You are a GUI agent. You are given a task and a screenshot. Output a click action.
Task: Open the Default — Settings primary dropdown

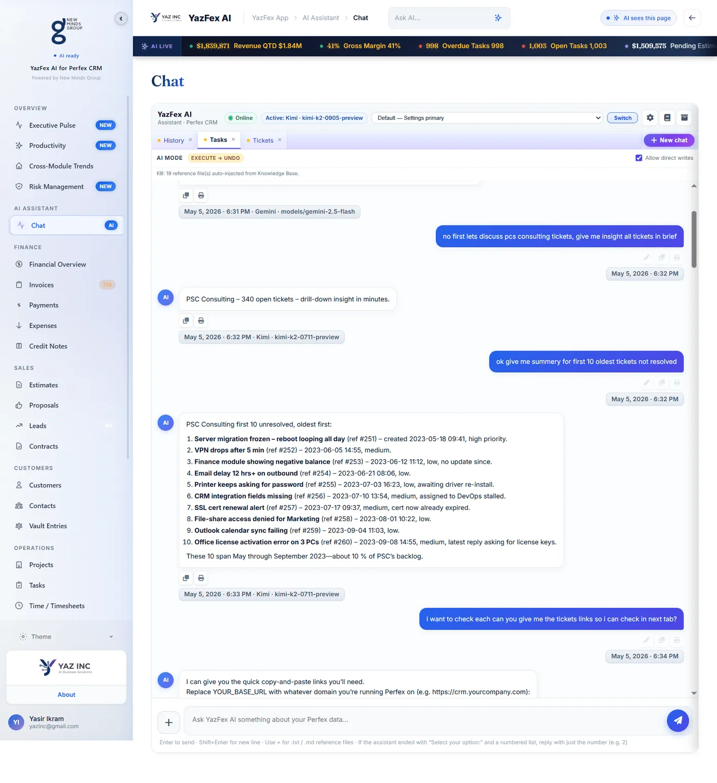point(487,118)
